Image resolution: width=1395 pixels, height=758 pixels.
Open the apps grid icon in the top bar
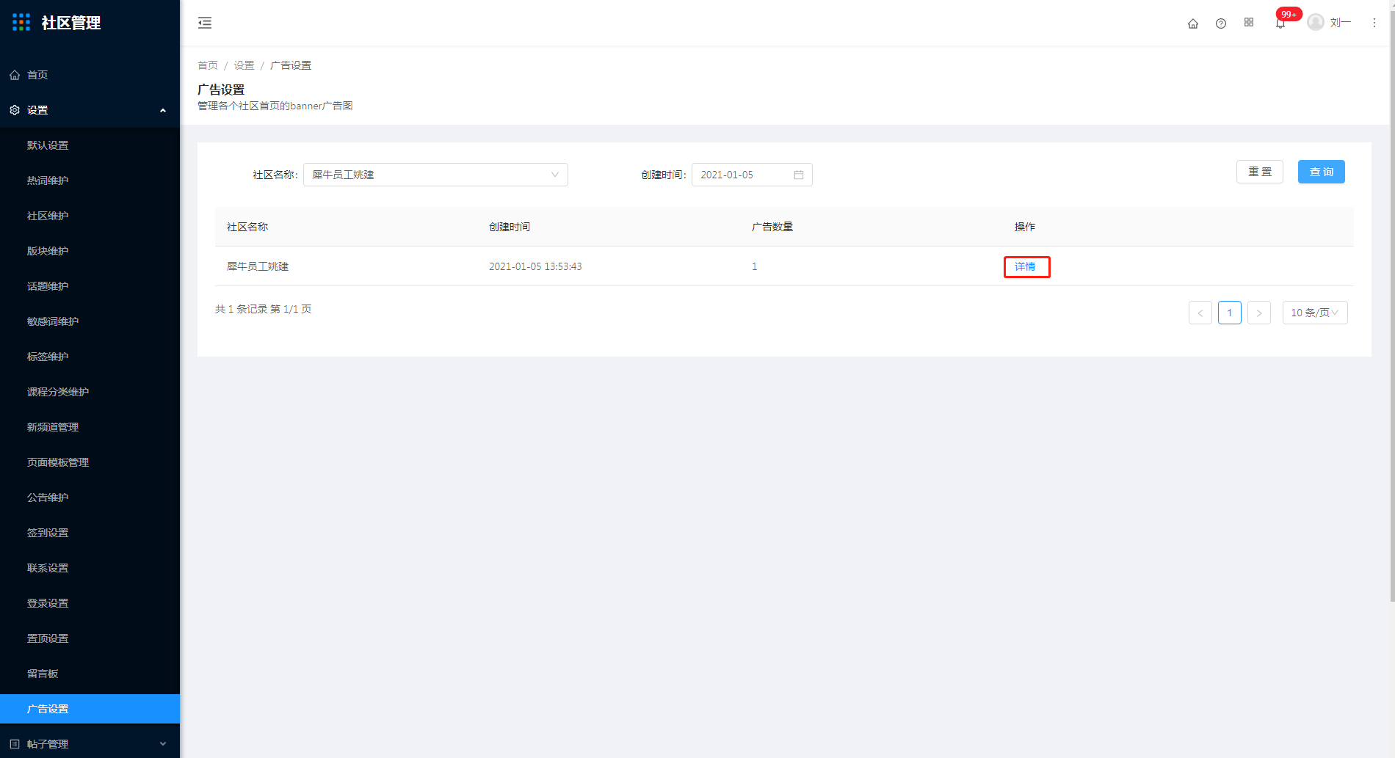click(x=1249, y=23)
